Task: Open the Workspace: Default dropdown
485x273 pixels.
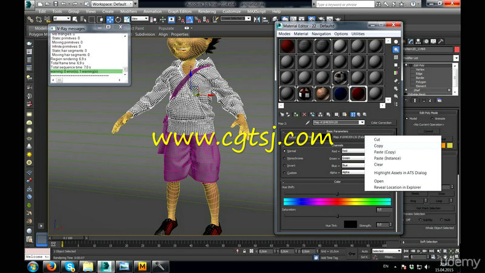Action: (x=113, y=4)
